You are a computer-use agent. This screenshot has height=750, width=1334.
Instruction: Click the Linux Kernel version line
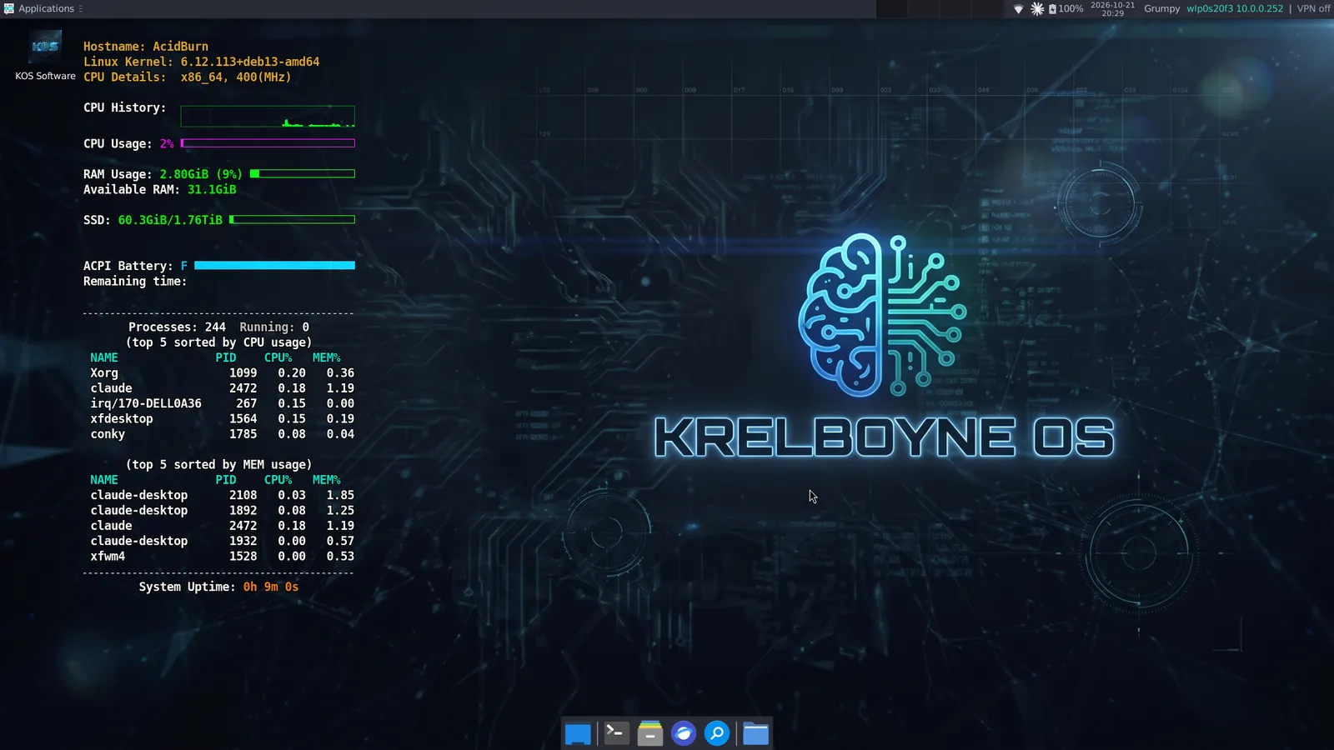point(201,62)
